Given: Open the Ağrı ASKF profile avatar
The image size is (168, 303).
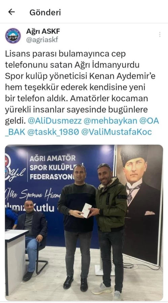Looking at the screenshot, I should [x=13, y=36].
